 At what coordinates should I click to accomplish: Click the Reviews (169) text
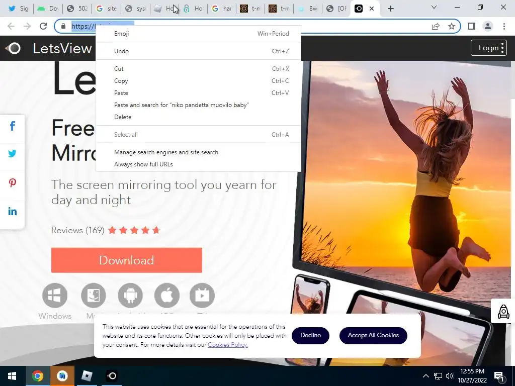tap(77, 230)
